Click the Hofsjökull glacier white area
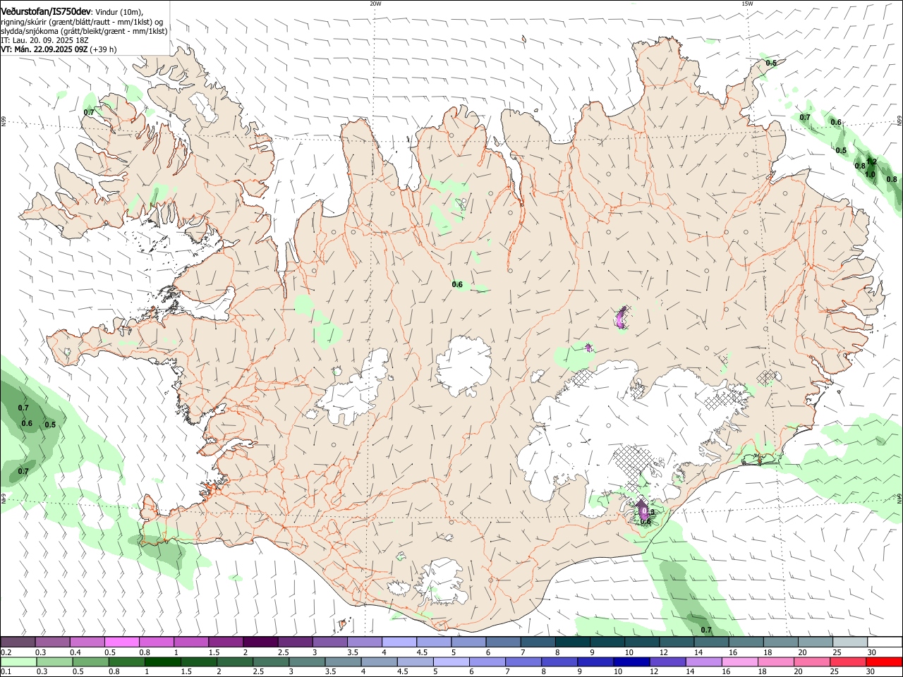 click(x=464, y=367)
